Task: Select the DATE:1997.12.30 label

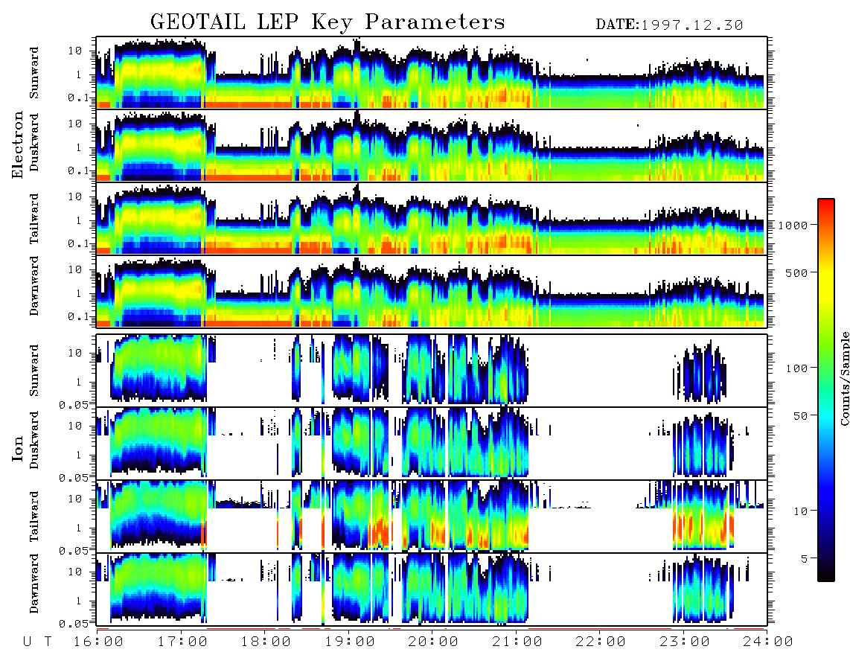Action: coord(669,25)
